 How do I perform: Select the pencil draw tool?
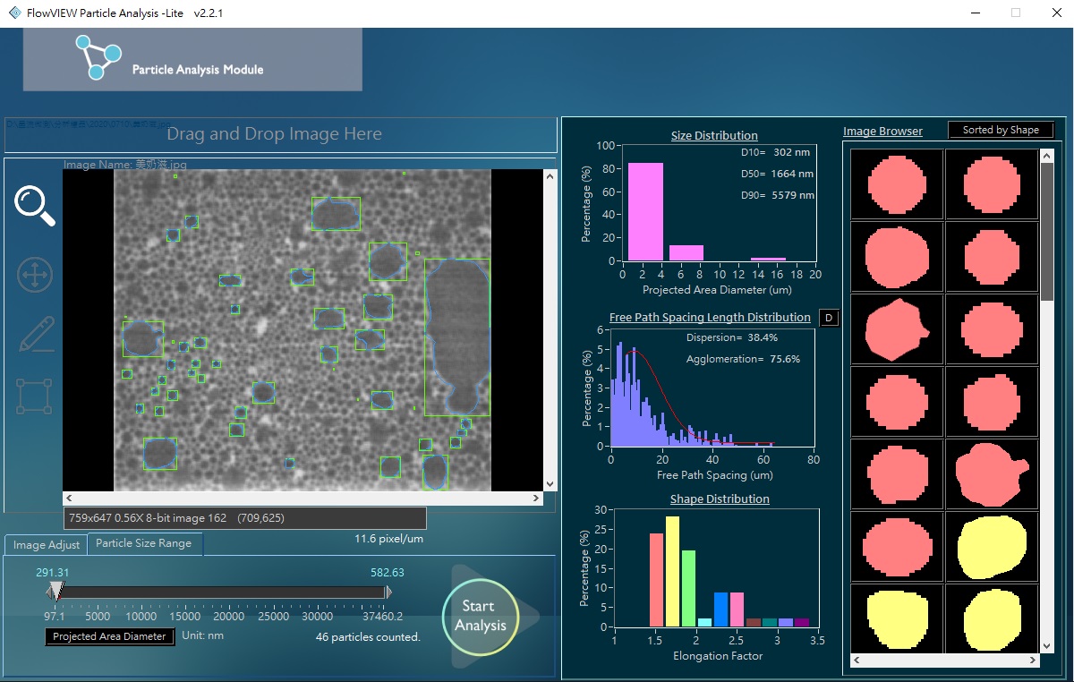[x=36, y=335]
